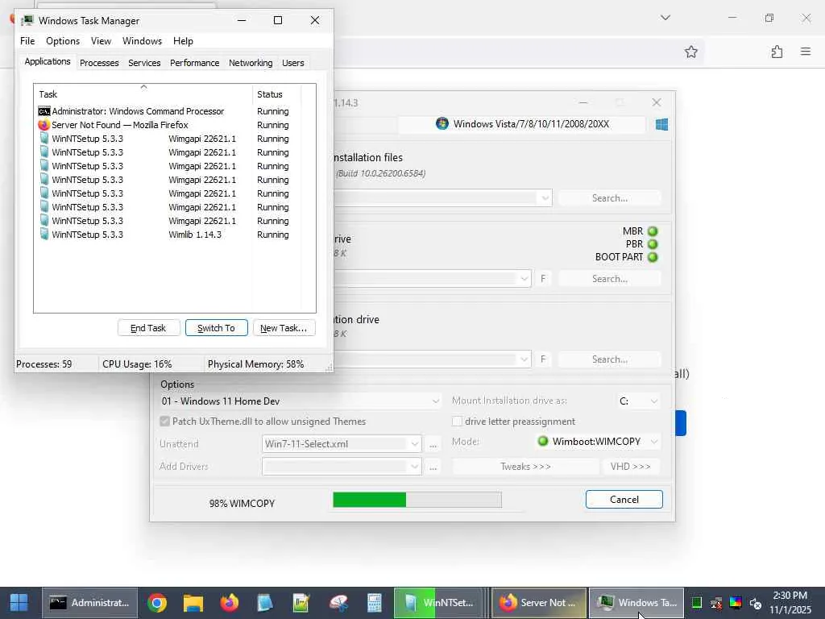Image resolution: width=825 pixels, height=619 pixels.
Task: Open the Firefox hamburger application menu
Action: [806, 52]
